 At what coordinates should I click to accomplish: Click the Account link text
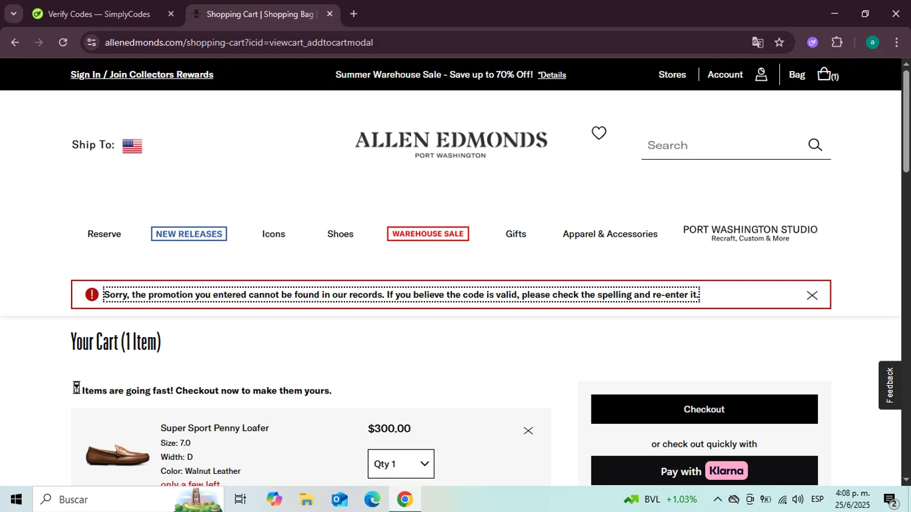[x=725, y=75]
